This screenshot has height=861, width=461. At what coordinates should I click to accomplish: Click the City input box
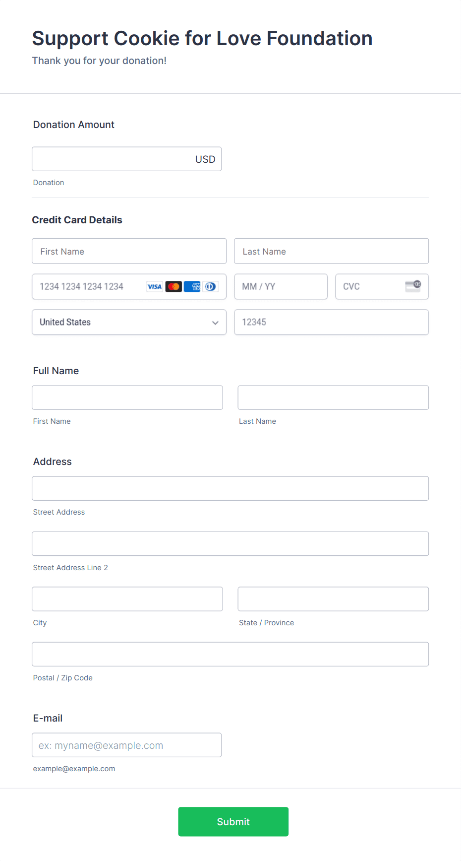[x=127, y=599]
